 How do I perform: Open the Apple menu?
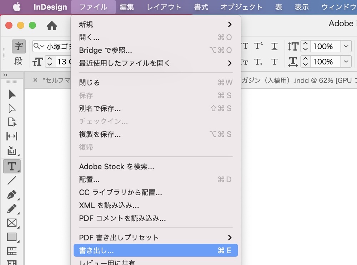coord(17,7)
